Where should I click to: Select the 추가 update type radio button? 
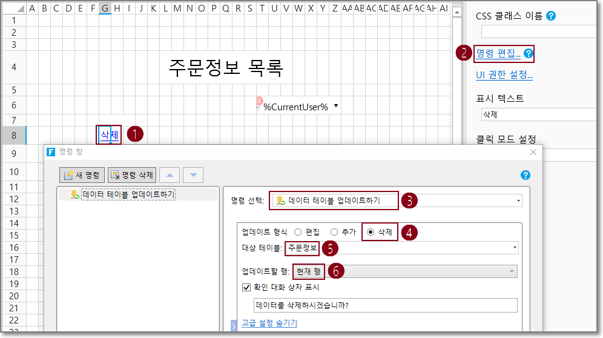(334, 232)
